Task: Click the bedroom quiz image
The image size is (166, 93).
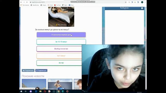Action: coord(61,17)
